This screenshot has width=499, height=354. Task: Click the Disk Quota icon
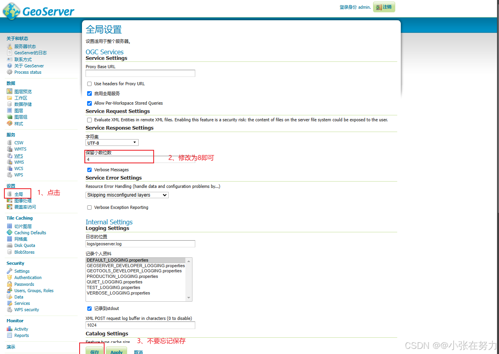click(x=10, y=245)
